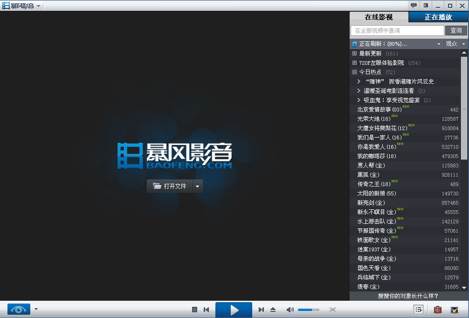
Task: Open the dropdown arrow beside the eye button
Action: (x=36, y=309)
